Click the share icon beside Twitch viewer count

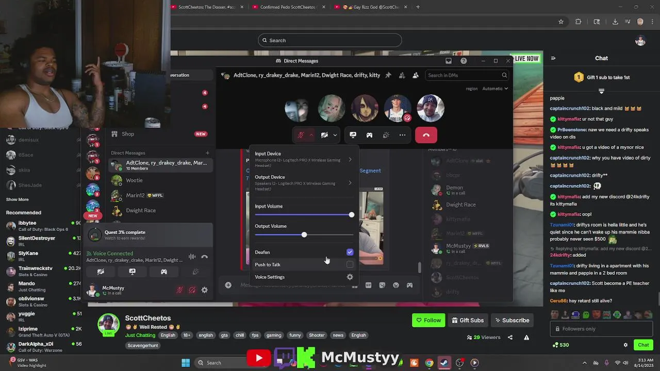coord(510,338)
